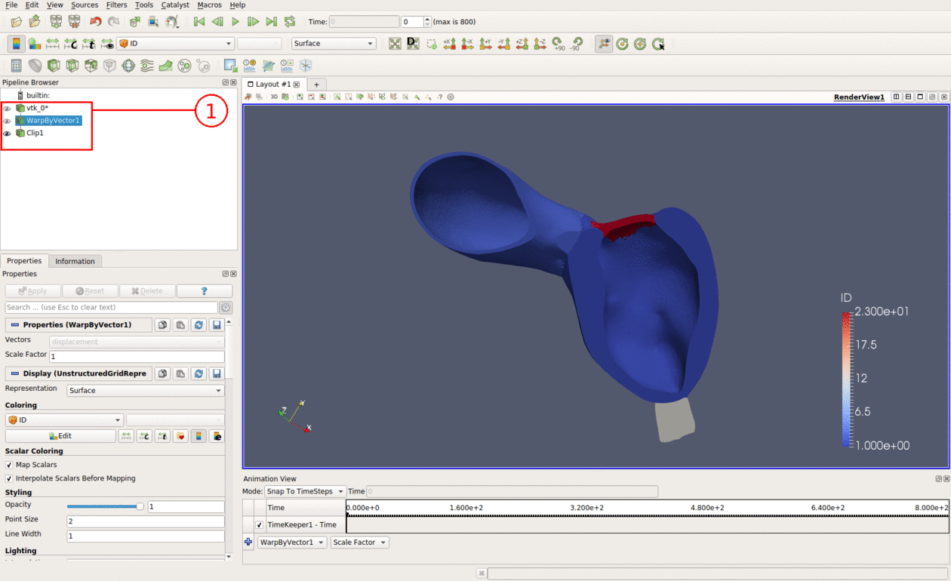Click the Undo icon in the toolbar
The width and height of the screenshot is (951, 581).
[96, 22]
